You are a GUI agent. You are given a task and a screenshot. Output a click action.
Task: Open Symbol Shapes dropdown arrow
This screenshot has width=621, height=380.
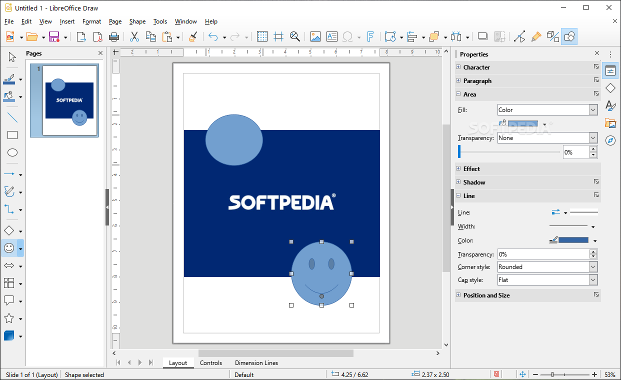20,248
